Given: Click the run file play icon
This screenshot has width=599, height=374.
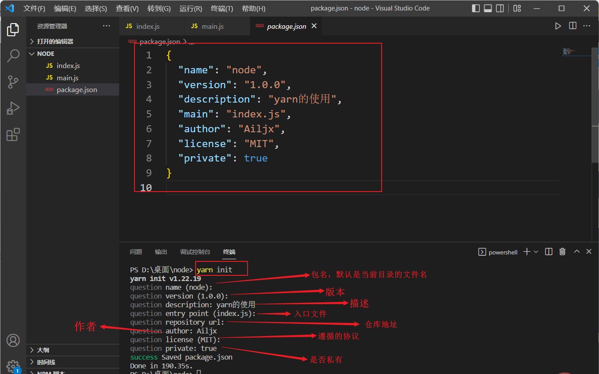Looking at the screenshot, I should pos(558,26).
